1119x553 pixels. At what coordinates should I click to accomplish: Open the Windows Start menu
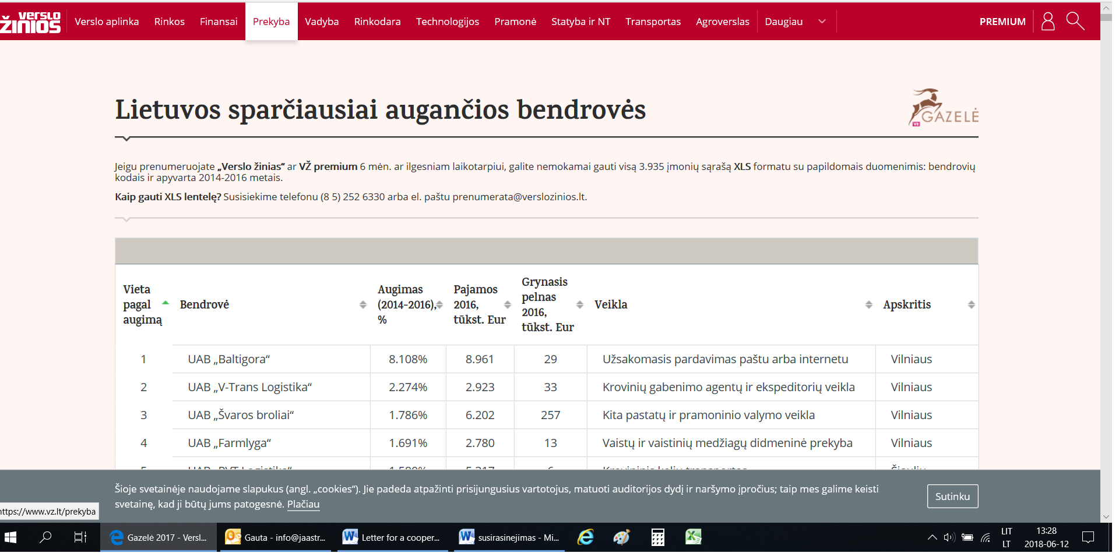[10, 537]
